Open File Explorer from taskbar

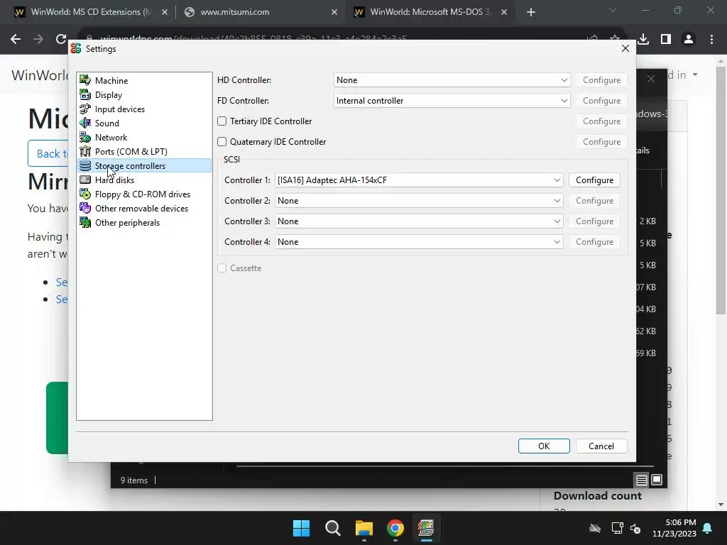[x=364, y=528]
